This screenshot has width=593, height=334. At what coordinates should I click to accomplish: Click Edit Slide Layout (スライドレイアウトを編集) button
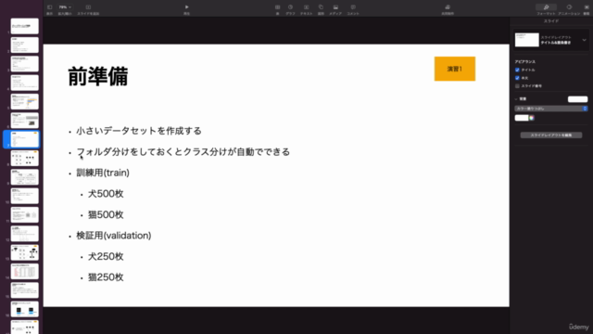pyautogui.click(x=551, y=135)
